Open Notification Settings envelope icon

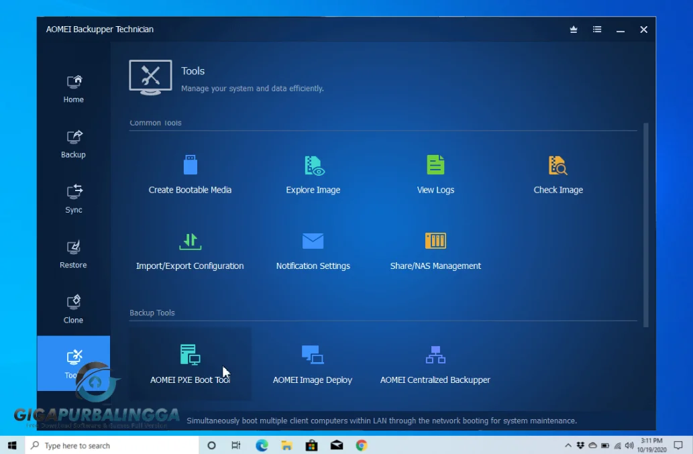tap(313, 241)
